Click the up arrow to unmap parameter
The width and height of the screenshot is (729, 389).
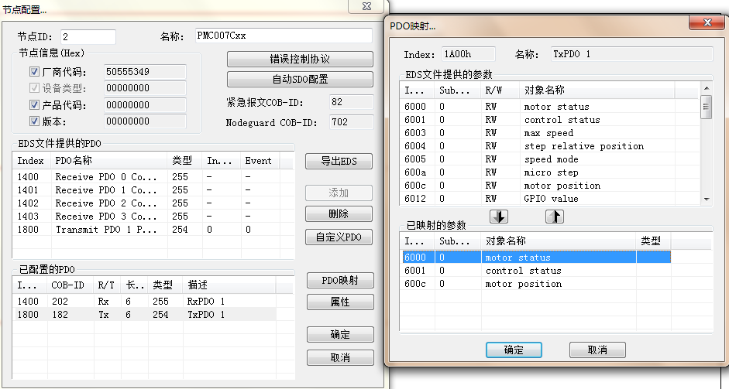click(554, 217)
